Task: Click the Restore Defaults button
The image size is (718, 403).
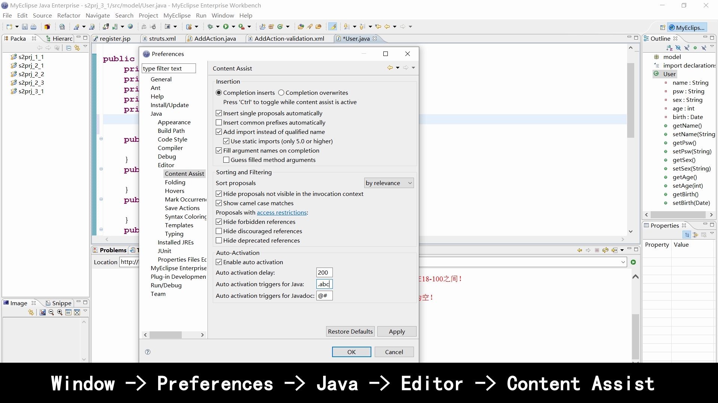Action: click(x=351, y=331)
